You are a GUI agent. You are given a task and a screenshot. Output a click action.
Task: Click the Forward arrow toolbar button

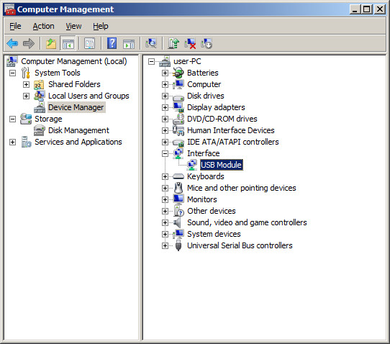point(29,43)
